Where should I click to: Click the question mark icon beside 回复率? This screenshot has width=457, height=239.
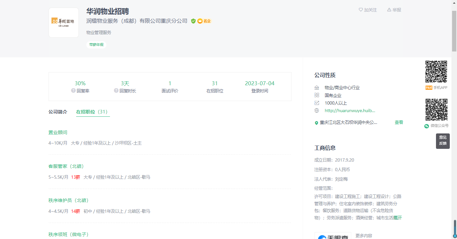[73, 90]
